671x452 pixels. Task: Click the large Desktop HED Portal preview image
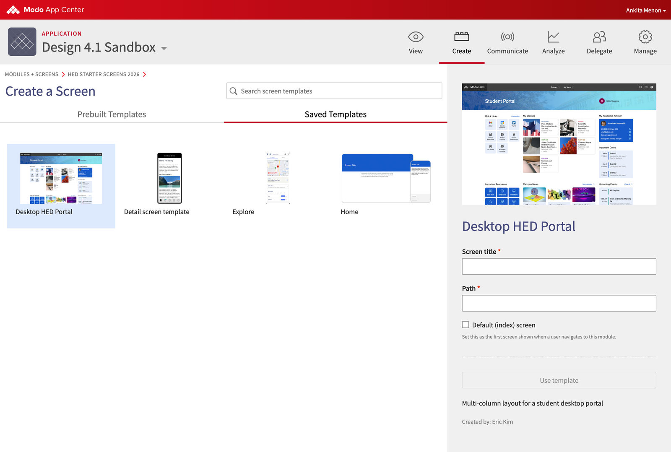tap(559, 144)
